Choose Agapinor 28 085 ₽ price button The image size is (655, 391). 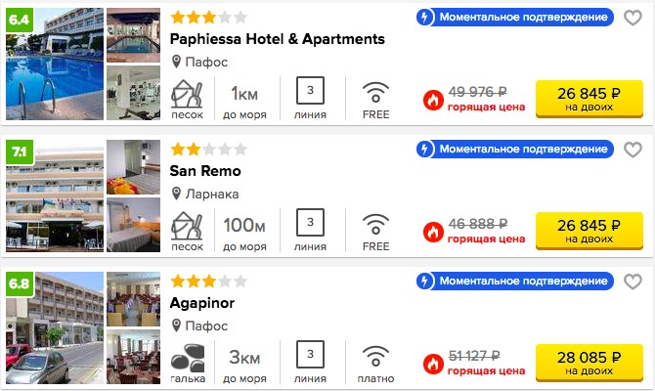coord(589,363)
